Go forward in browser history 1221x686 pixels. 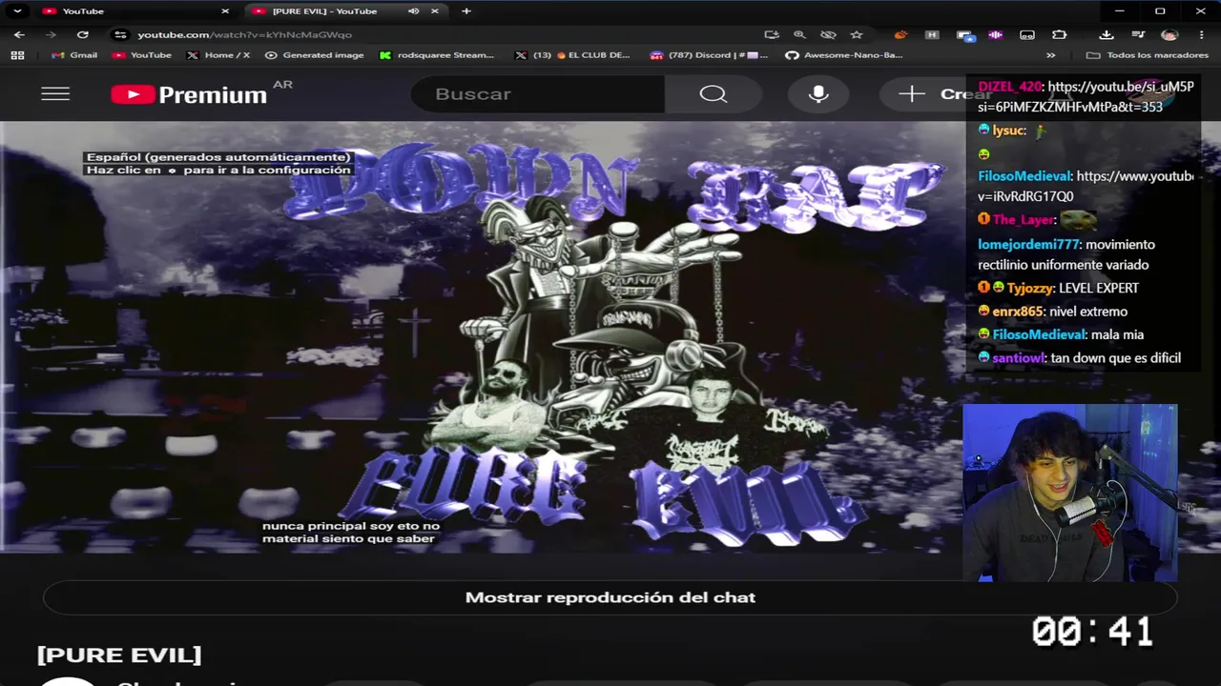[x=51, y=34]
